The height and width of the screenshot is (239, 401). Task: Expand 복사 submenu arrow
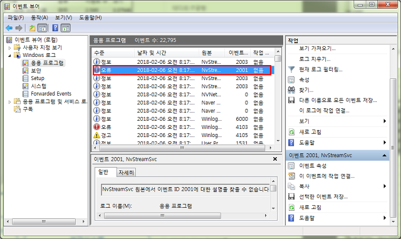pyautogui.click(x=385, y=186)
